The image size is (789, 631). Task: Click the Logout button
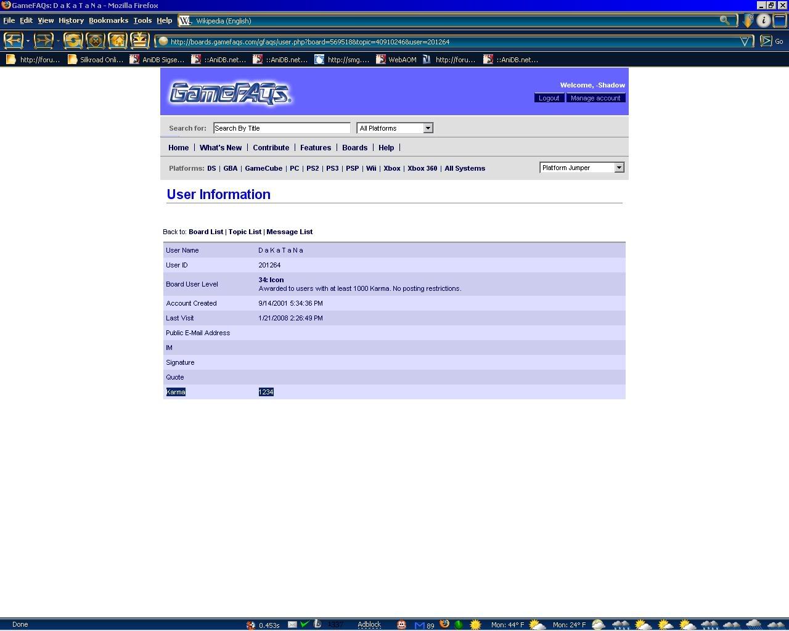549,98
